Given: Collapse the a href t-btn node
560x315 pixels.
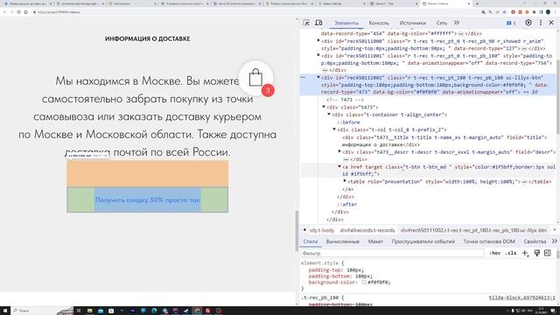Looking at the screenshot, I should (x=339, y=166).
